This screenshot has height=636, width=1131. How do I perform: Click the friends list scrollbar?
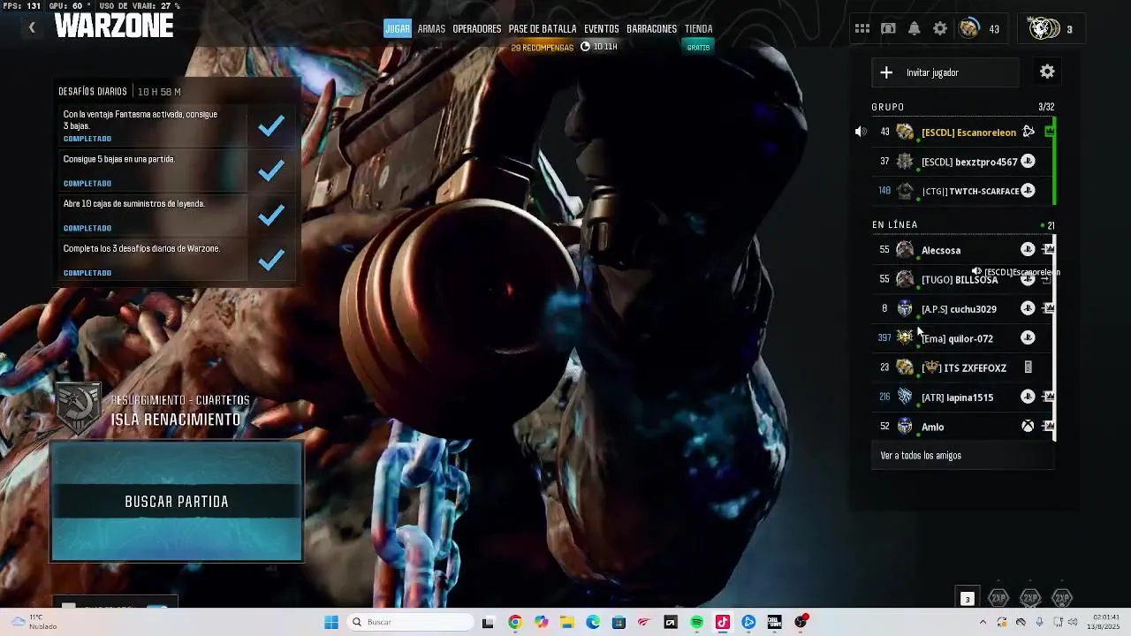tap(1055, 337)
